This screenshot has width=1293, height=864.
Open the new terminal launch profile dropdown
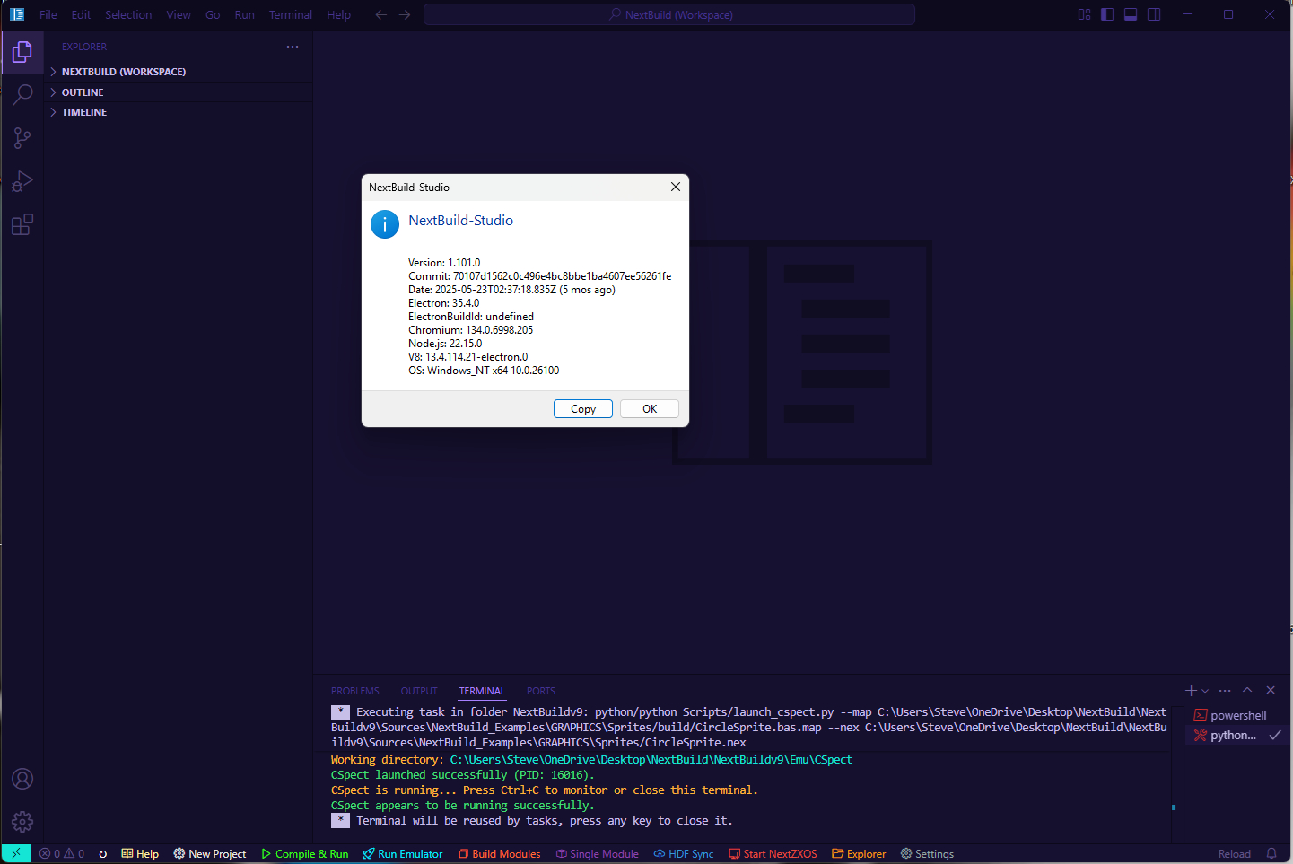(x=1205, y=691)
